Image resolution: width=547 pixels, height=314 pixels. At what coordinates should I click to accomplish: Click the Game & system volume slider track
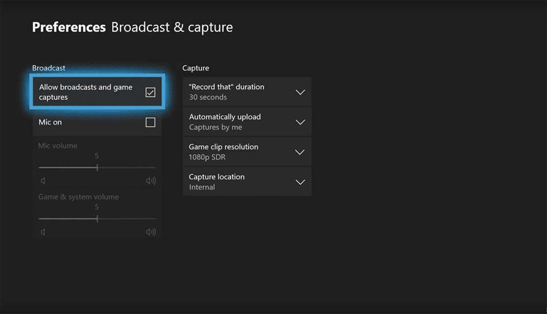97,219
